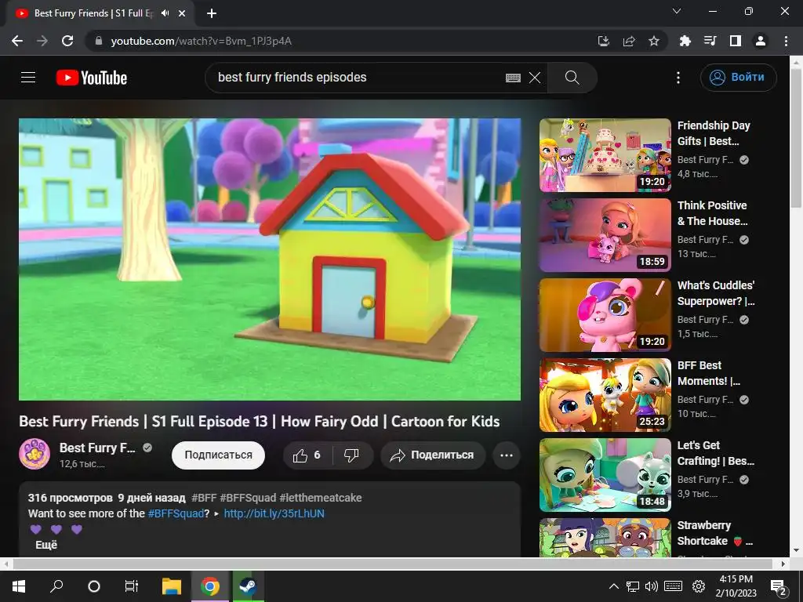
Task: Bookmark this tab with the star
Action: 654,41
